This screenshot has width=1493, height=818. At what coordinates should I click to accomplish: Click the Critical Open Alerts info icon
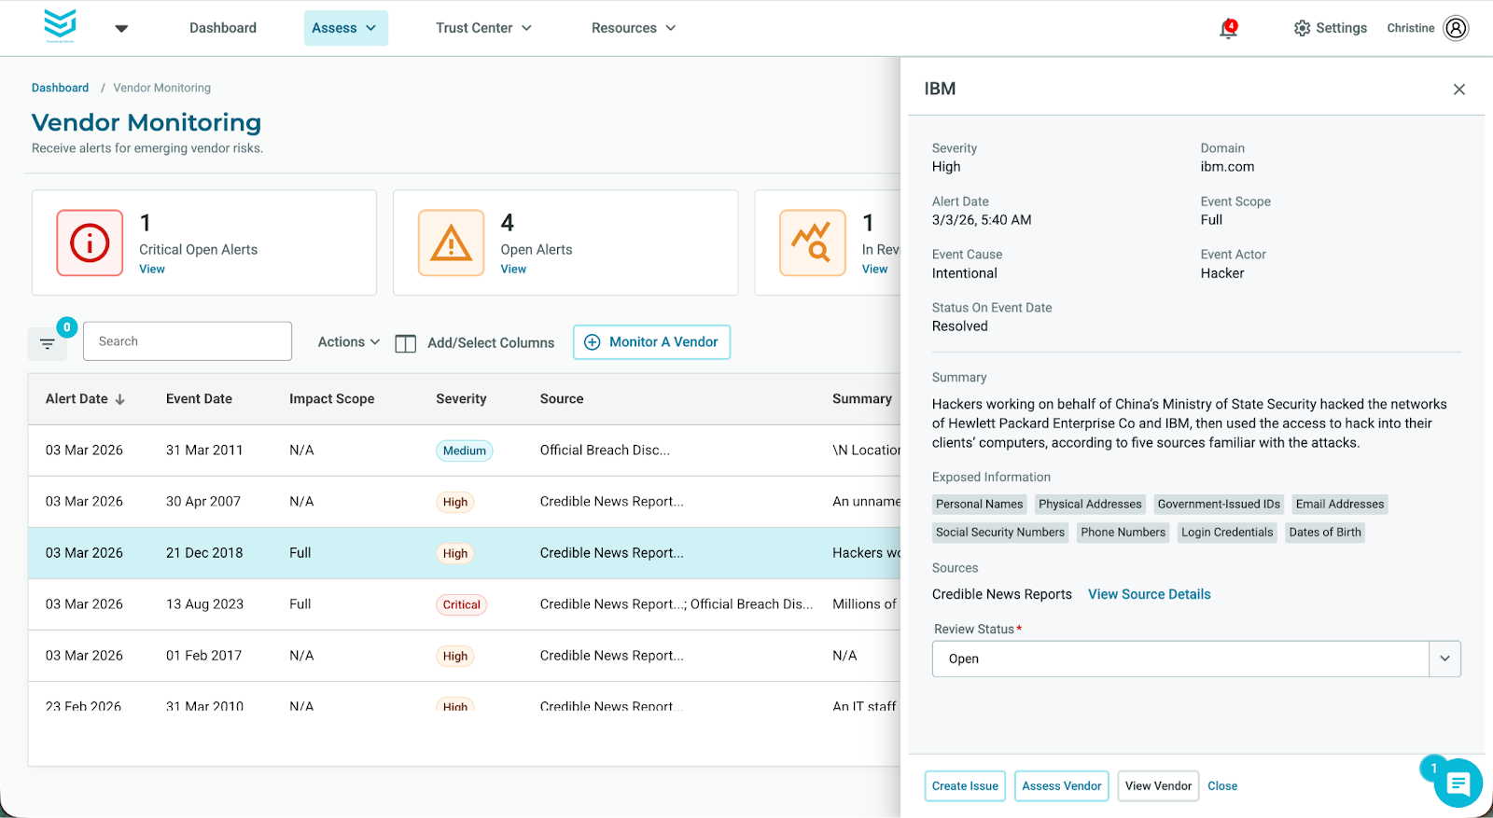pyautogui.click(x=90, y=243)
